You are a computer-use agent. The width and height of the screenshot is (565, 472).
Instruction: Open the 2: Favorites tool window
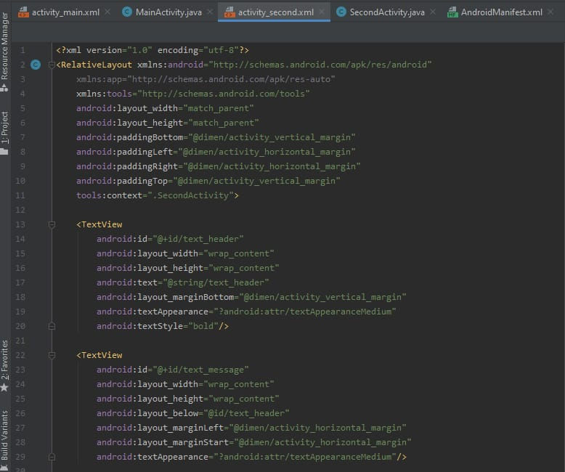(x=4, y=359)
